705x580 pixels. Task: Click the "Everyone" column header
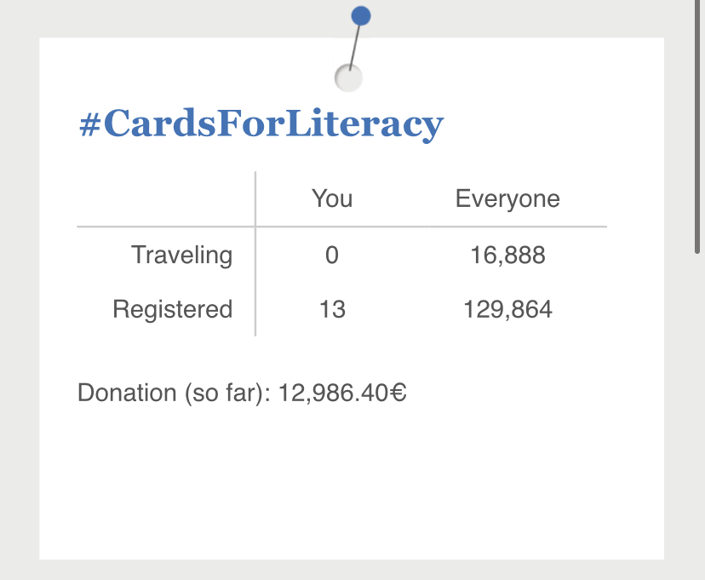pos(507,199)
